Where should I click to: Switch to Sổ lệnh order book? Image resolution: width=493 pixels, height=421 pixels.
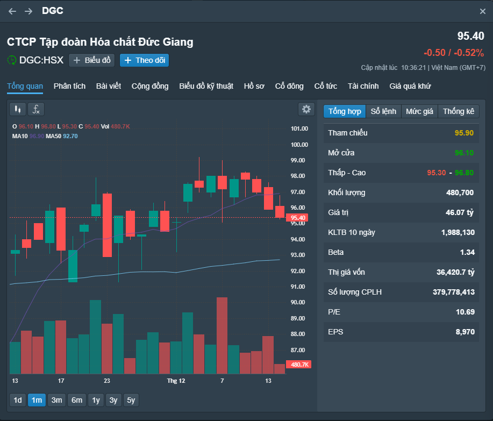[383, 111]
